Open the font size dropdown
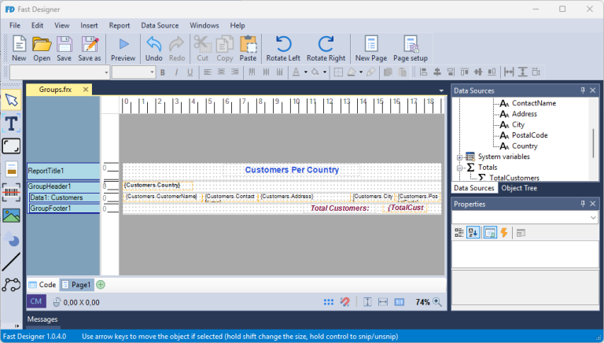Viewport: 604px width, 343px height. click(152, 72)
